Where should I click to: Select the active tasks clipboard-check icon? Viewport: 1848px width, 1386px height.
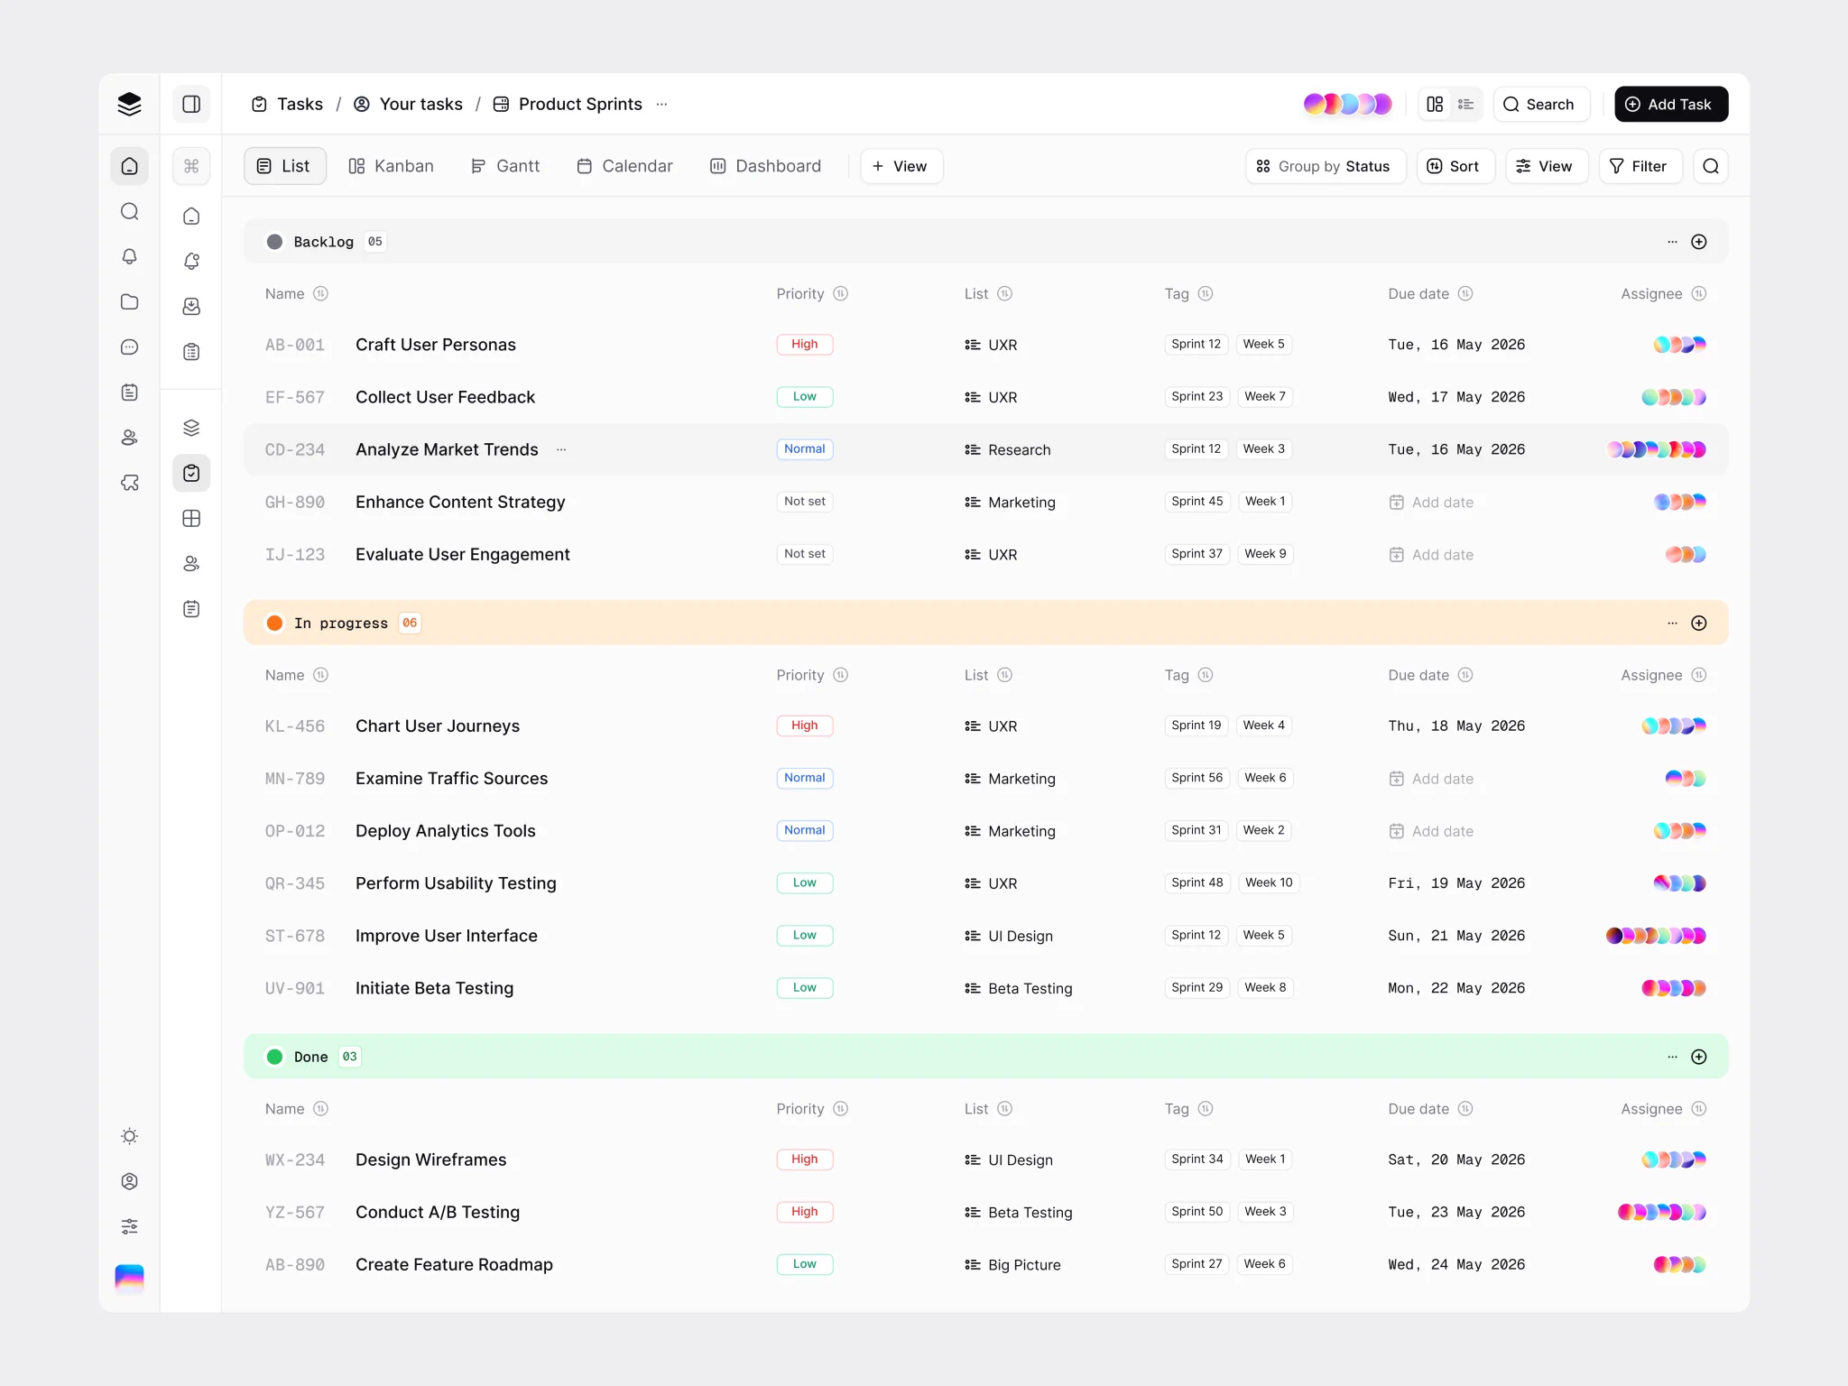click(x=191, y=473)
